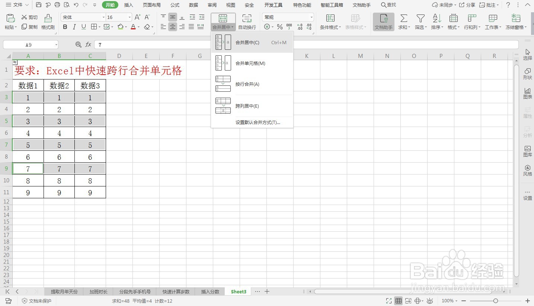Click the fx insert function icon
The image size is (534, 306).
pos(88,45)
